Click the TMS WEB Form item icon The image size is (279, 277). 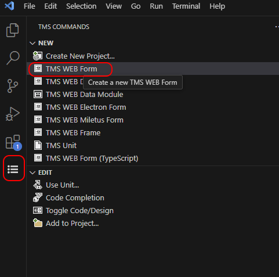click(38, 69)
